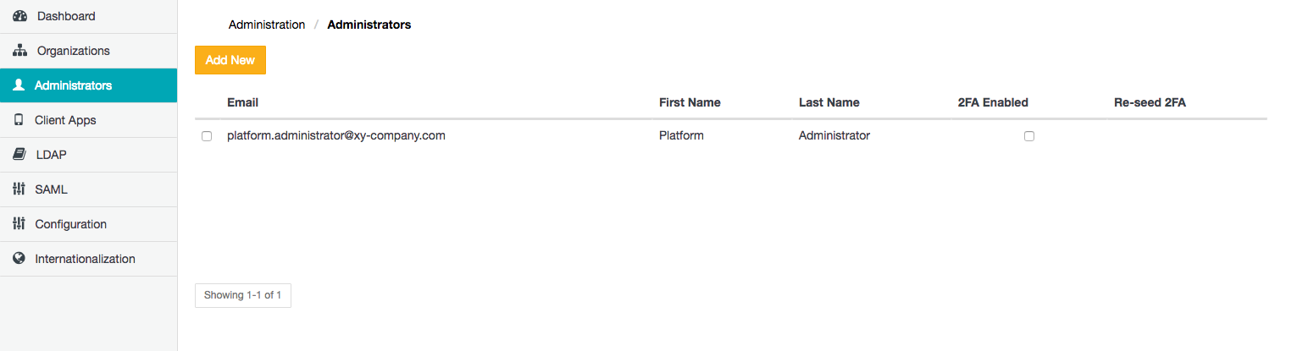
Task: Click the Internationalization globe icon
Action: (19, 259)
